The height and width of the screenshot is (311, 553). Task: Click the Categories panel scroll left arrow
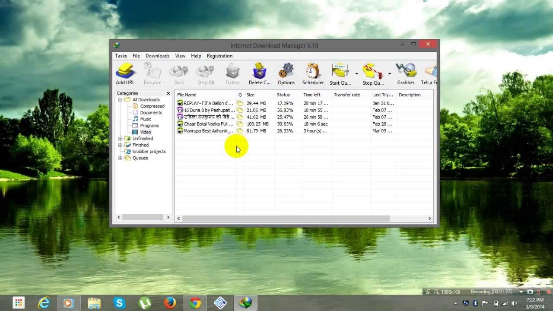tap(119, 217)
